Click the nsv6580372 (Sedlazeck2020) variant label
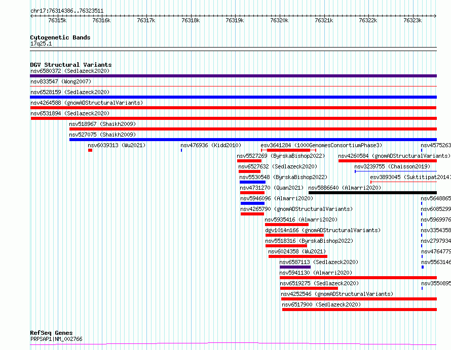Image resolution: width=451 pixels, height=350 pixels. pyautogui.click(x=70, y=71)
